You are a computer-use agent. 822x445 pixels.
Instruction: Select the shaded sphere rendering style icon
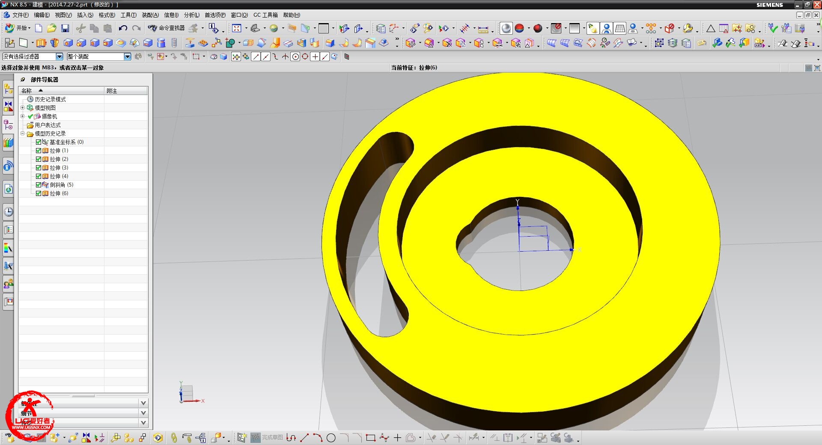[x=506, y=28]
